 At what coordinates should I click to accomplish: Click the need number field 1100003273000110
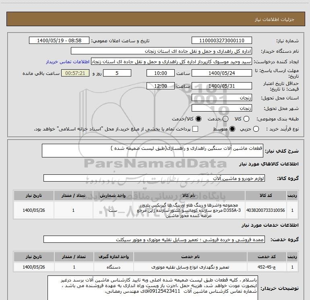[x=221, y=41]
